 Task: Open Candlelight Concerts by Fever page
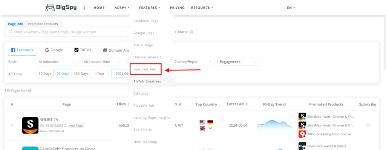tap(67, 148)
